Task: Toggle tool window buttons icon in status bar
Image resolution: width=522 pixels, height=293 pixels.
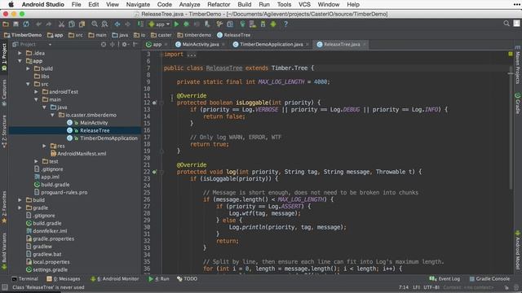Action: coord(5,287)
